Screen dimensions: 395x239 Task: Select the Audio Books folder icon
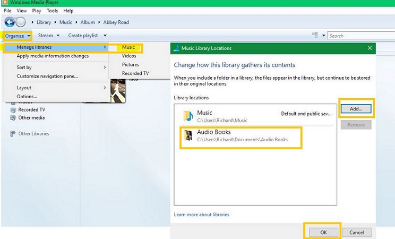[x=188, y=135]
